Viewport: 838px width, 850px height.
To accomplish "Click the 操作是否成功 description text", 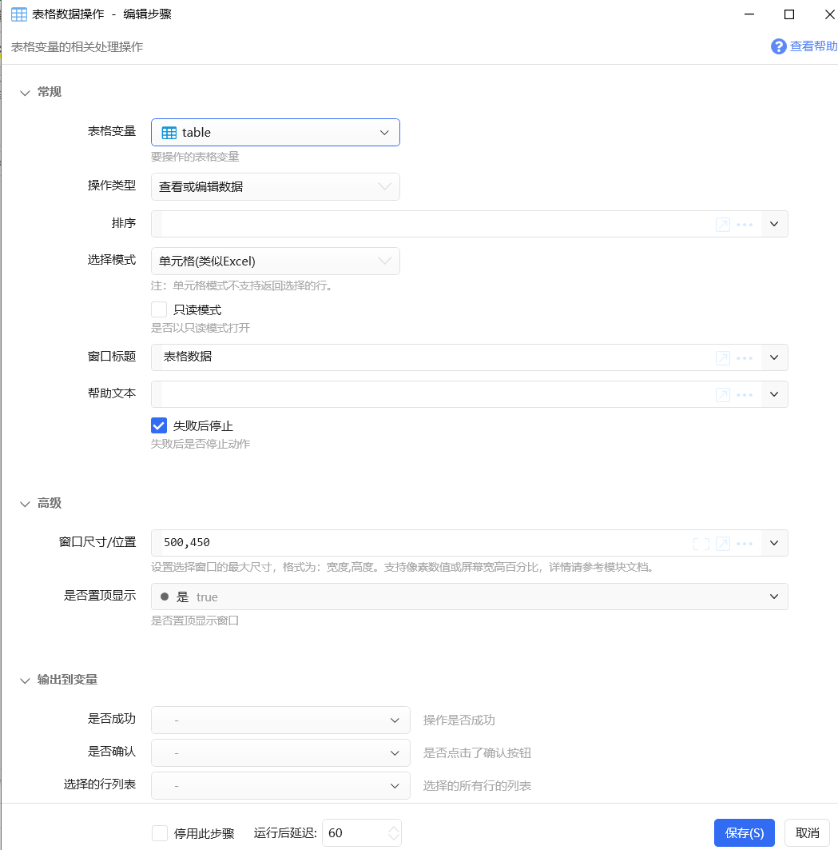I will 459,720.
